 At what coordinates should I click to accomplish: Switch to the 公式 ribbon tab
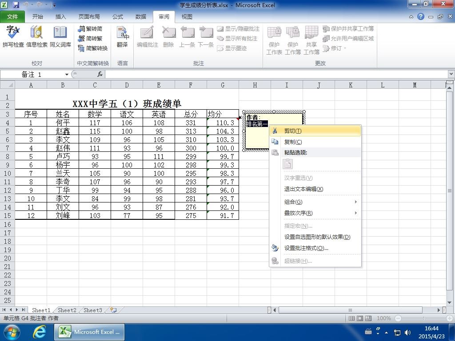pos(117,17)
